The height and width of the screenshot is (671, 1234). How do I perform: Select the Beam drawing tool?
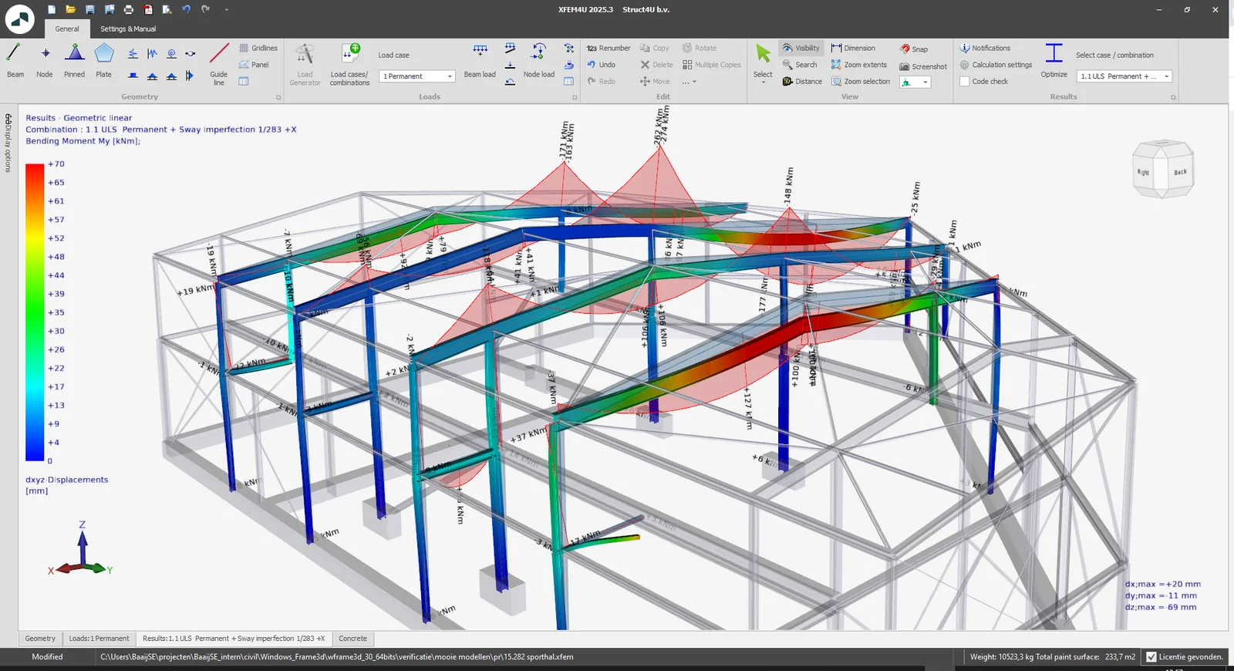pyautogui.click(x=15, y=61)
